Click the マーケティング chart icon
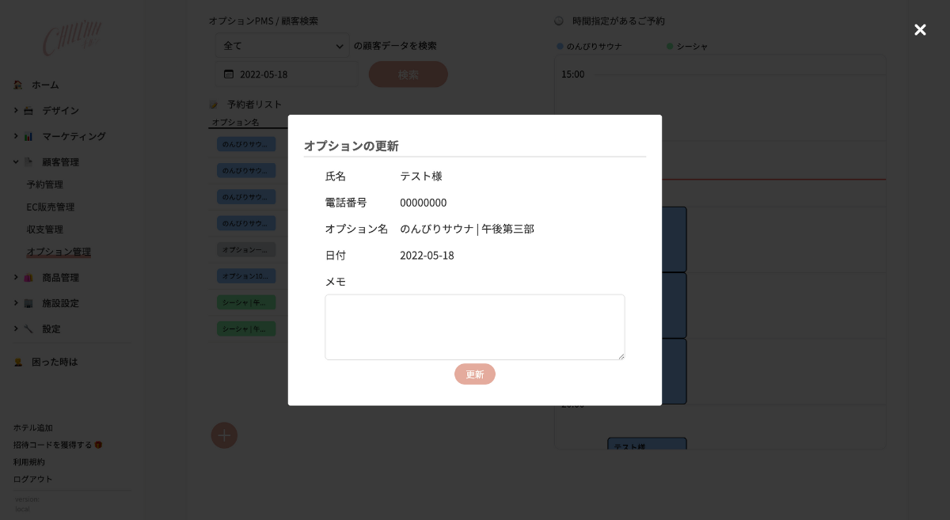This screenshot has height=520, width=950. pyautogui.click(x=28, y=136)
